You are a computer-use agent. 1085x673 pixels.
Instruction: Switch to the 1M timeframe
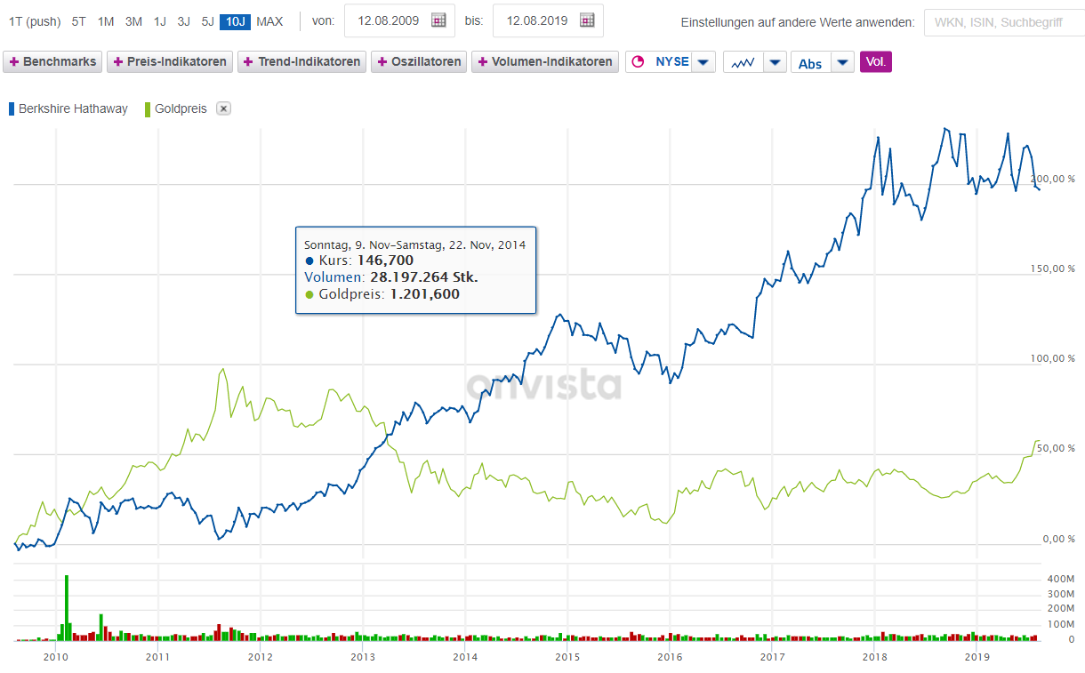pyautogui.click(x=106, y=21)
